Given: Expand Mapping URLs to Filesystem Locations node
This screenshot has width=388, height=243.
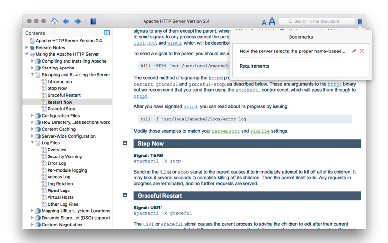Looking at the screenshot, I should click(32, 211).
